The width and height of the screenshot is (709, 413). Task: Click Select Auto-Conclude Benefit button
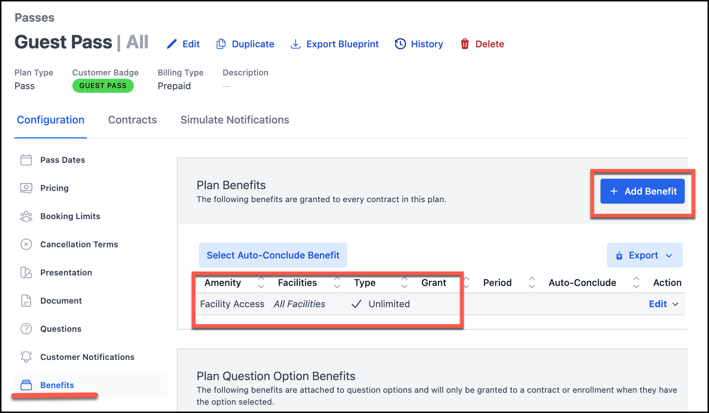click(x=273, y=255)
